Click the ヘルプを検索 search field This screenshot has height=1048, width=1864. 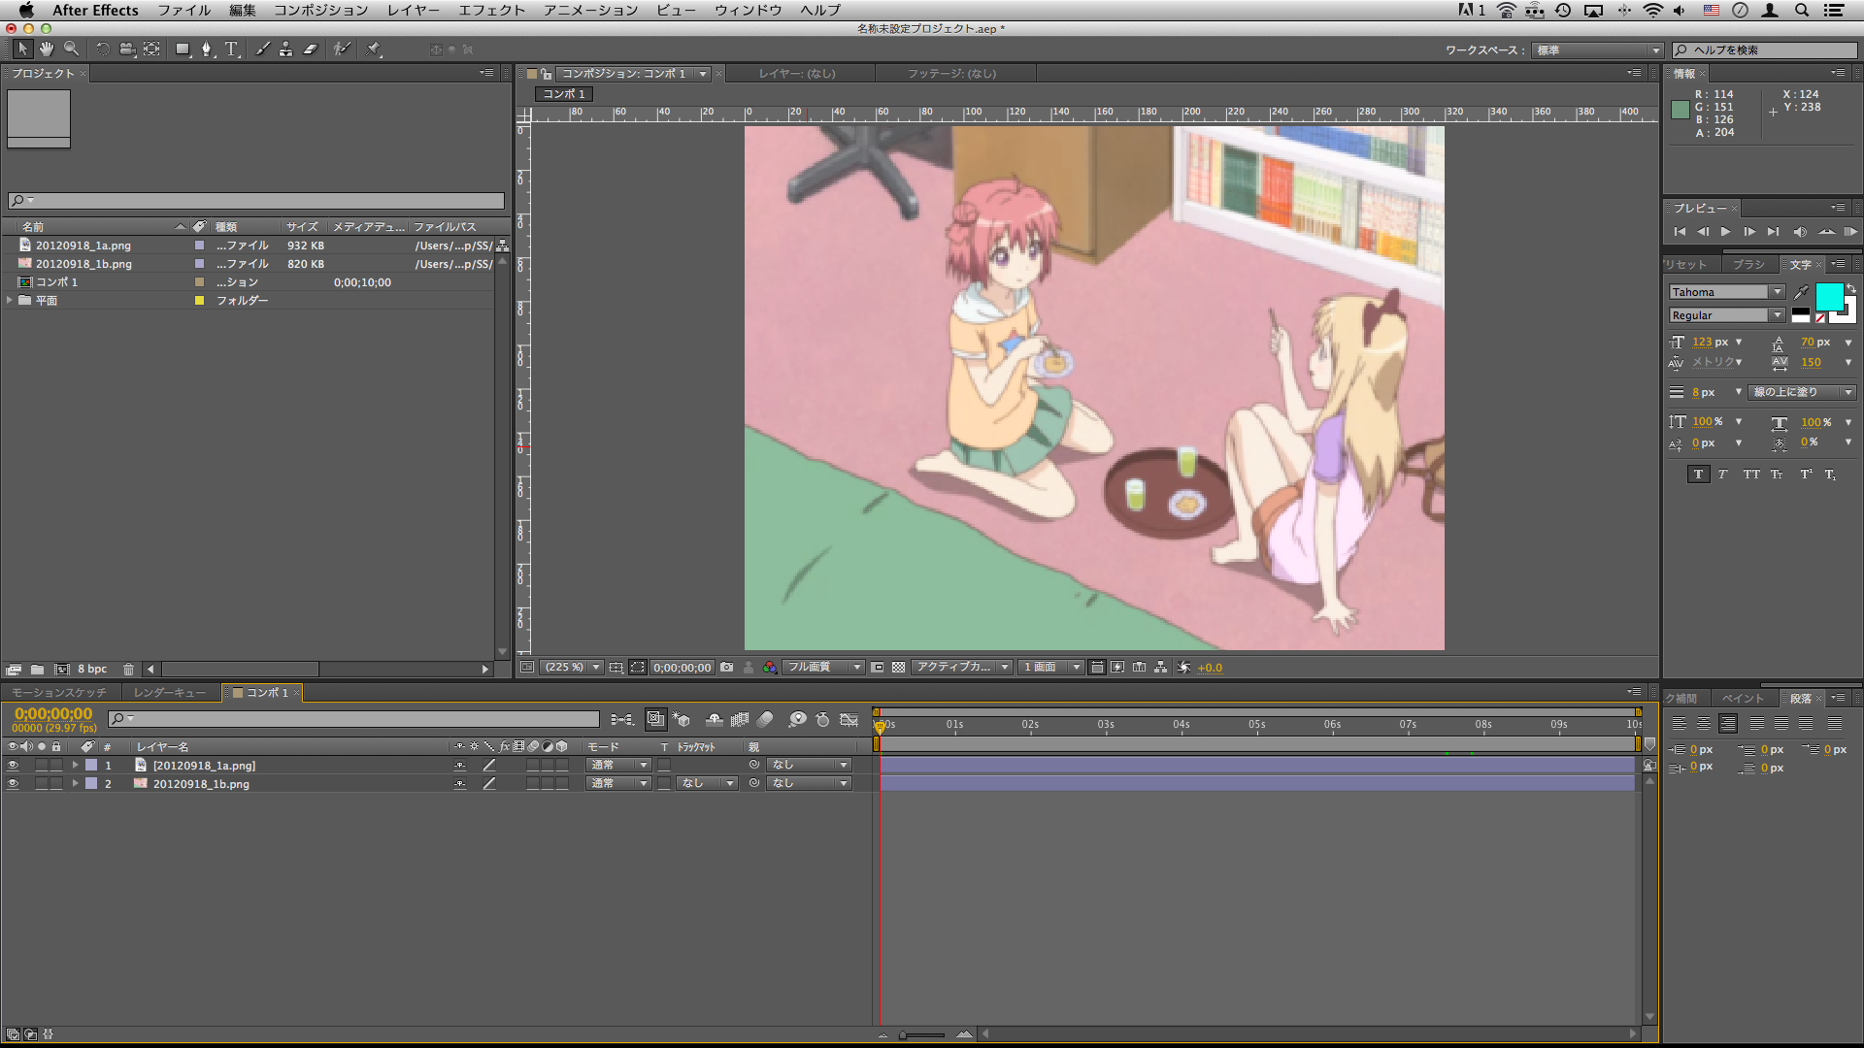point(1765,50)
